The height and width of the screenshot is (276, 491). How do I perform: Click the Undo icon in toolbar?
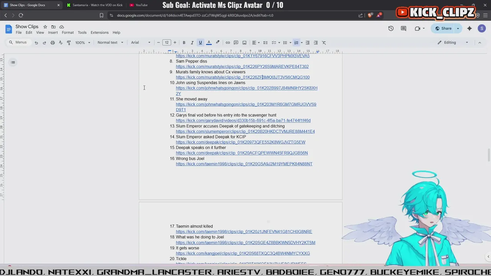[36, 43]
